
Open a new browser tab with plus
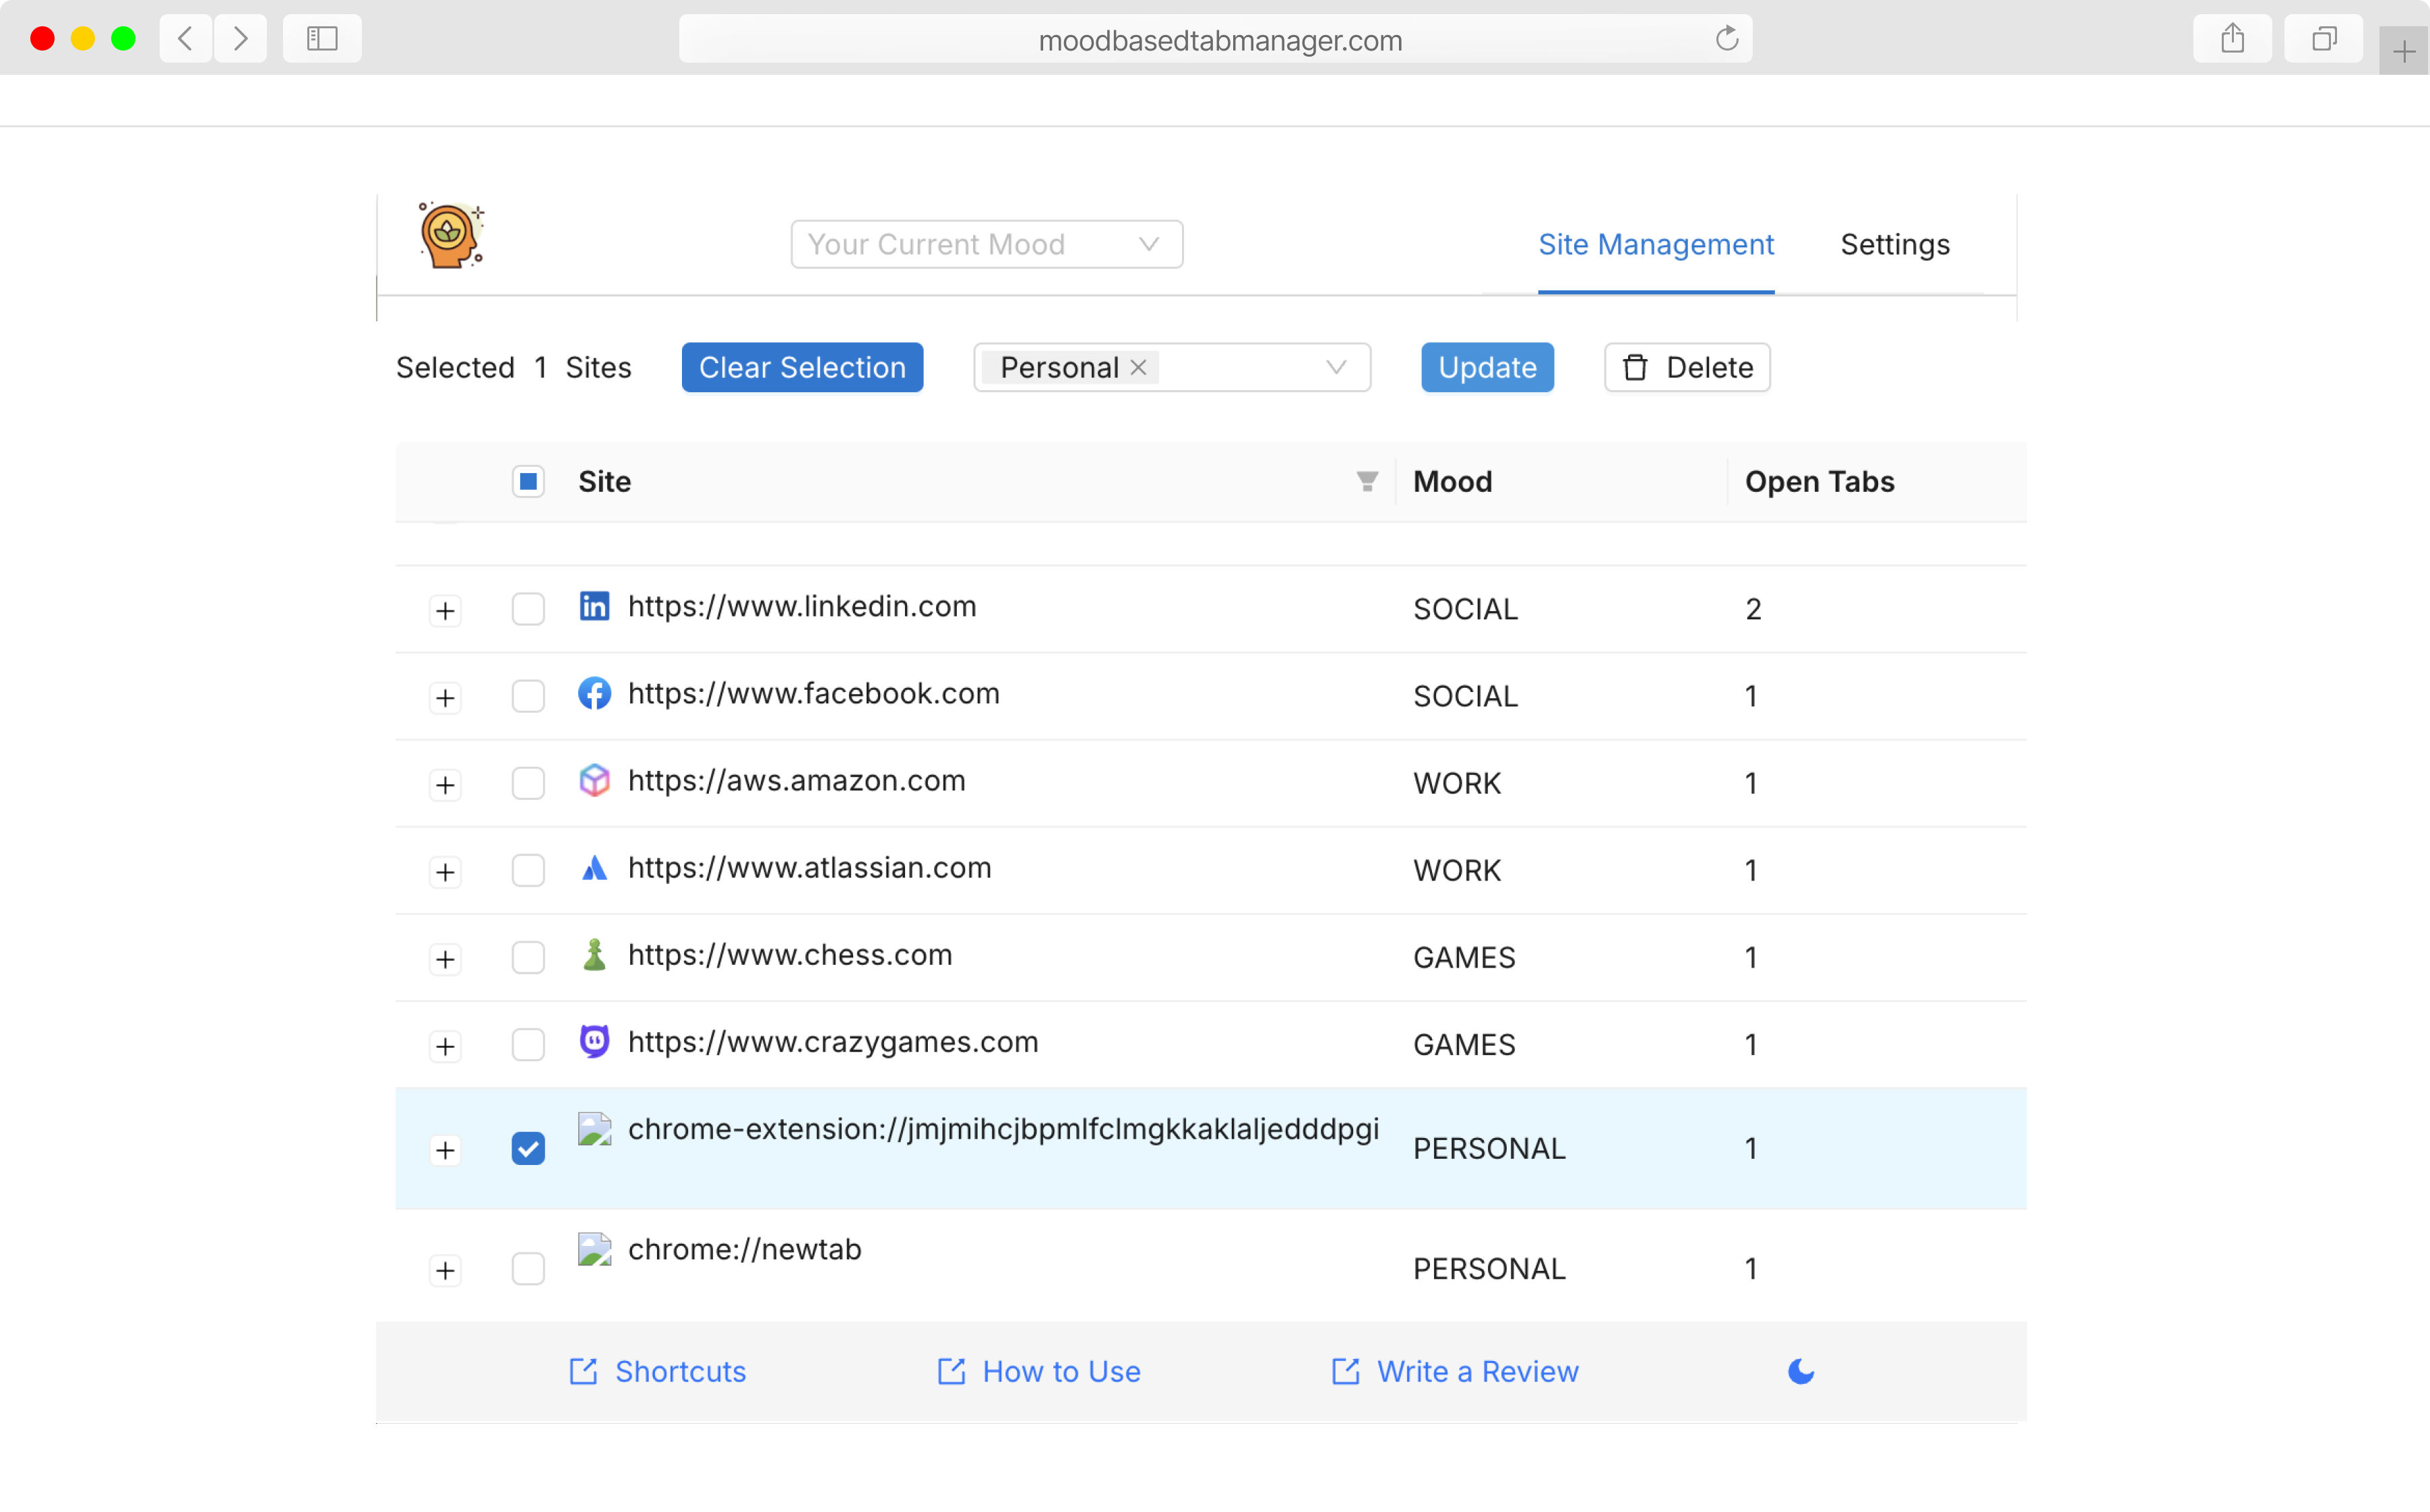tap(2404, 51)
